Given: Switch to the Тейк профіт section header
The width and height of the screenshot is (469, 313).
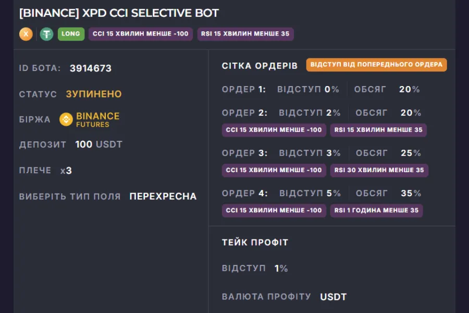Looking at the screenshot, I should (253, 242).
